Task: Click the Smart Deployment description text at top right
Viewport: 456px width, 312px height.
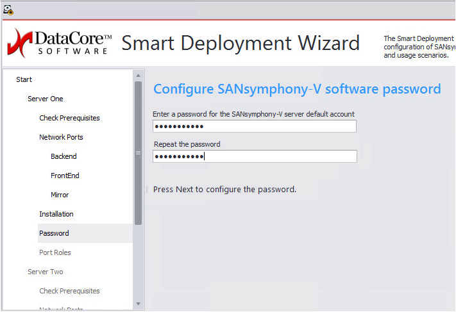Action: tap(419, 47)
